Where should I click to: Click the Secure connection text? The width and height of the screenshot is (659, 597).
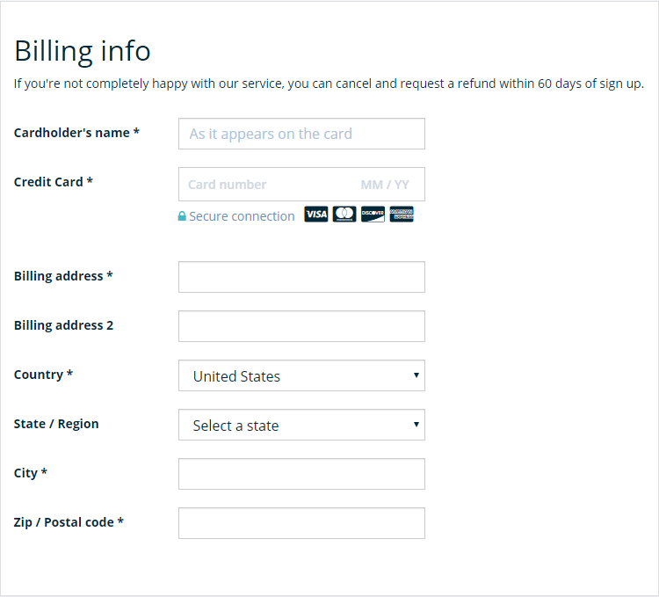tap(242, 216)
